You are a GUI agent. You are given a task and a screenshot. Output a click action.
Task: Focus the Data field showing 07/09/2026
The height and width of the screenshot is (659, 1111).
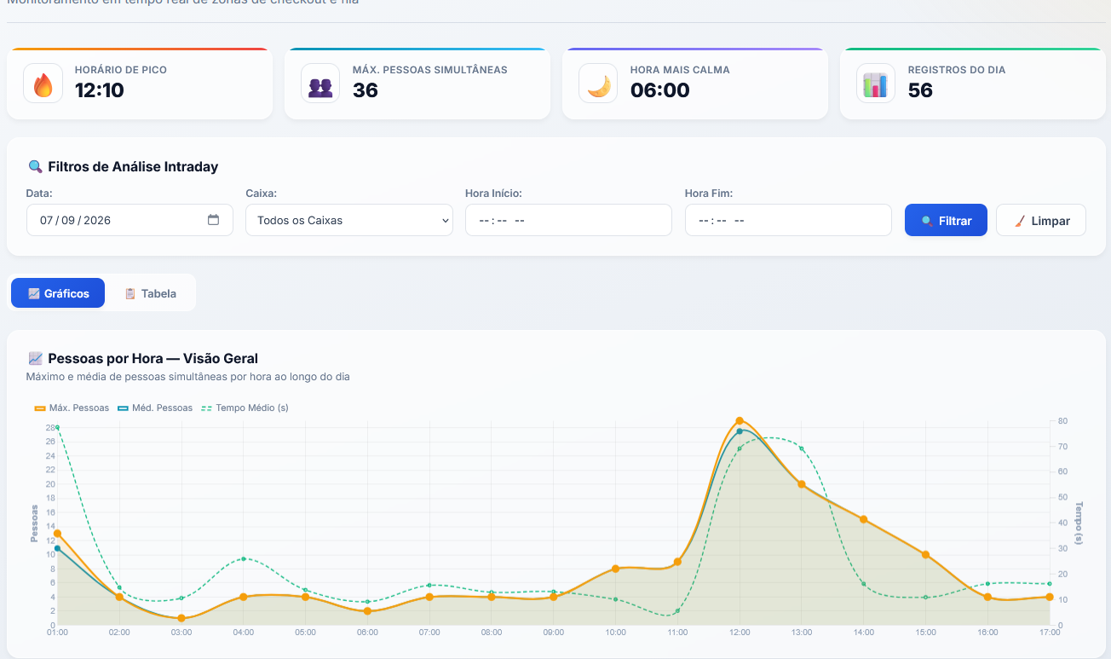click(130, 220)
